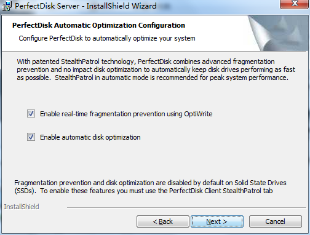Click the 'PerfectDisk Automatic Optimization Configuration' heading
Screen dimensions: 310x235
(x=98, y=25)
